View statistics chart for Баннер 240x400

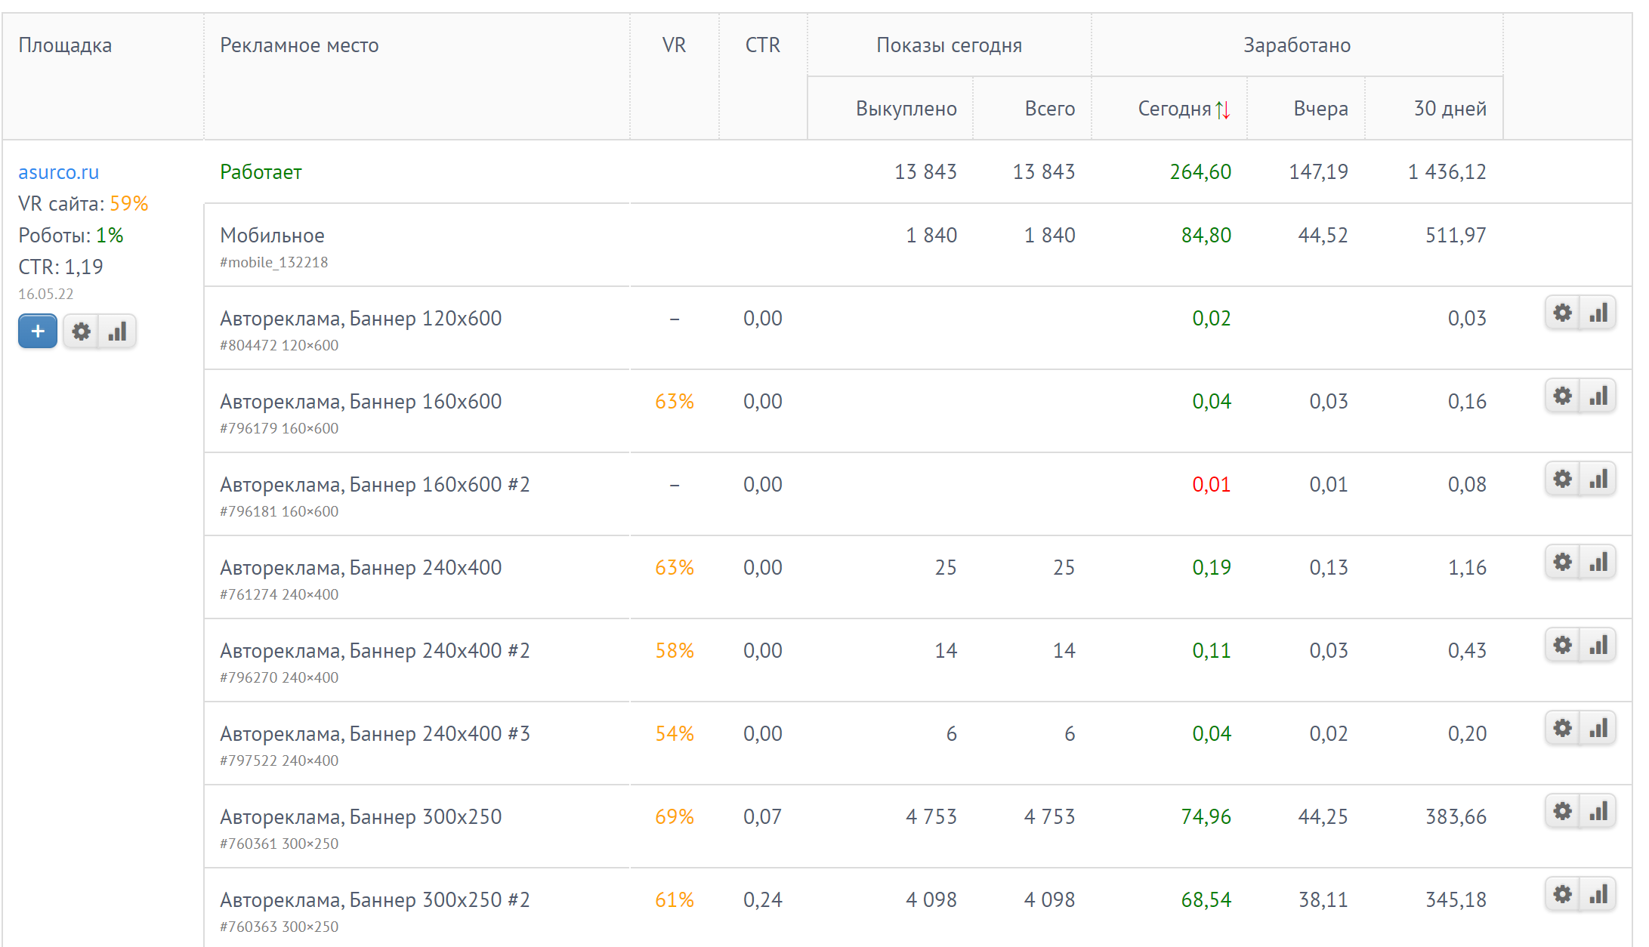point(1598,562)
